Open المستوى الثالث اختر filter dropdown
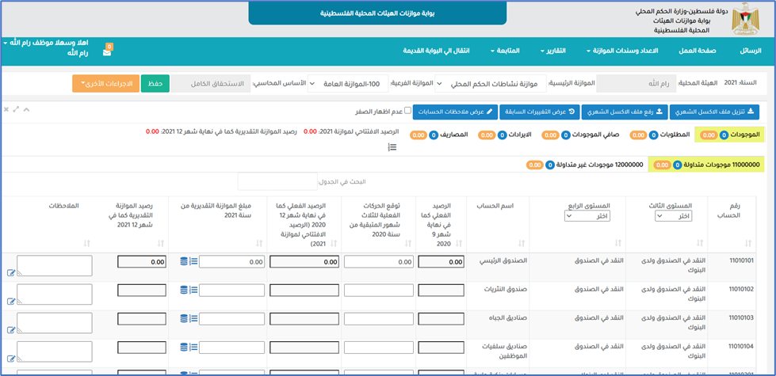Image resolution: width=776 pixels, height=376 pixels. (x=673, y=216)
